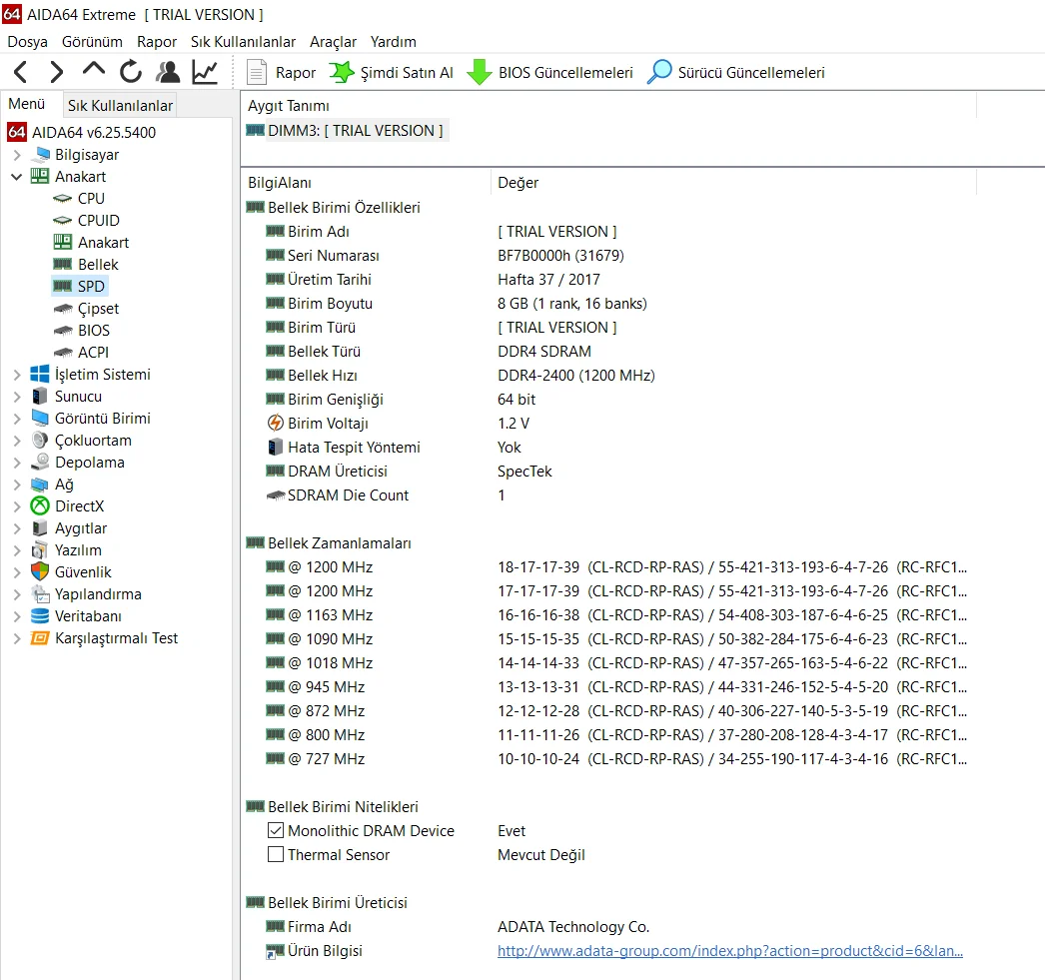Click the BIOS chip icon in tree

63,331
